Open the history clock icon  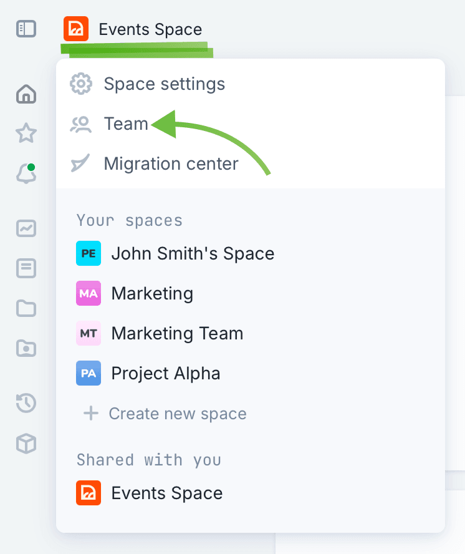click(x=26, y=404)
